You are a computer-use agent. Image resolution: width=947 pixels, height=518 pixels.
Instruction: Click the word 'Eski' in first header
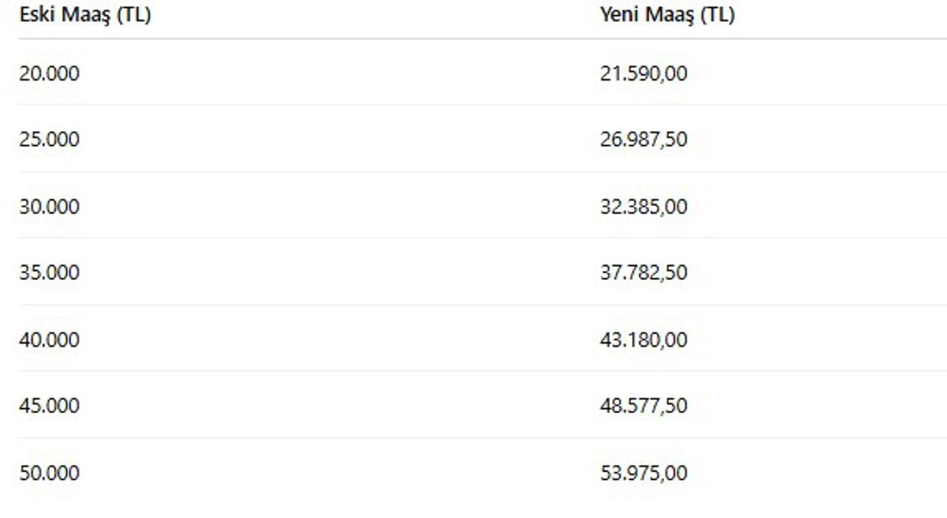pos(35,15)
